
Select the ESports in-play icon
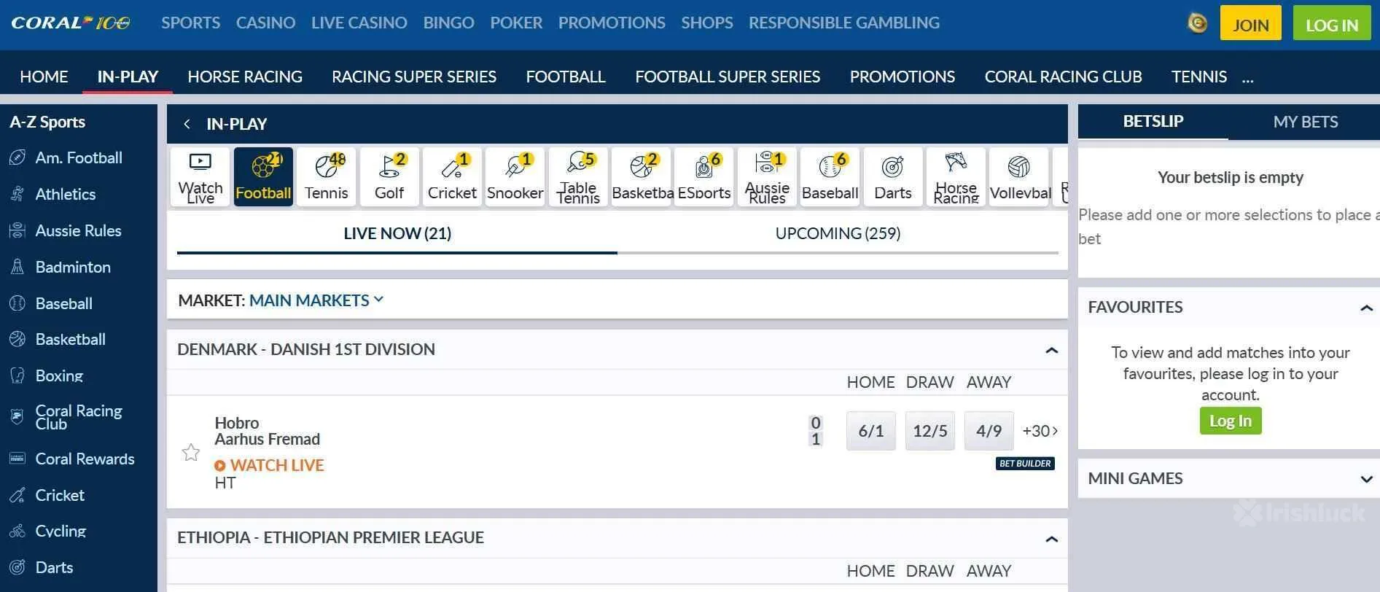click(x=704, y=176)
